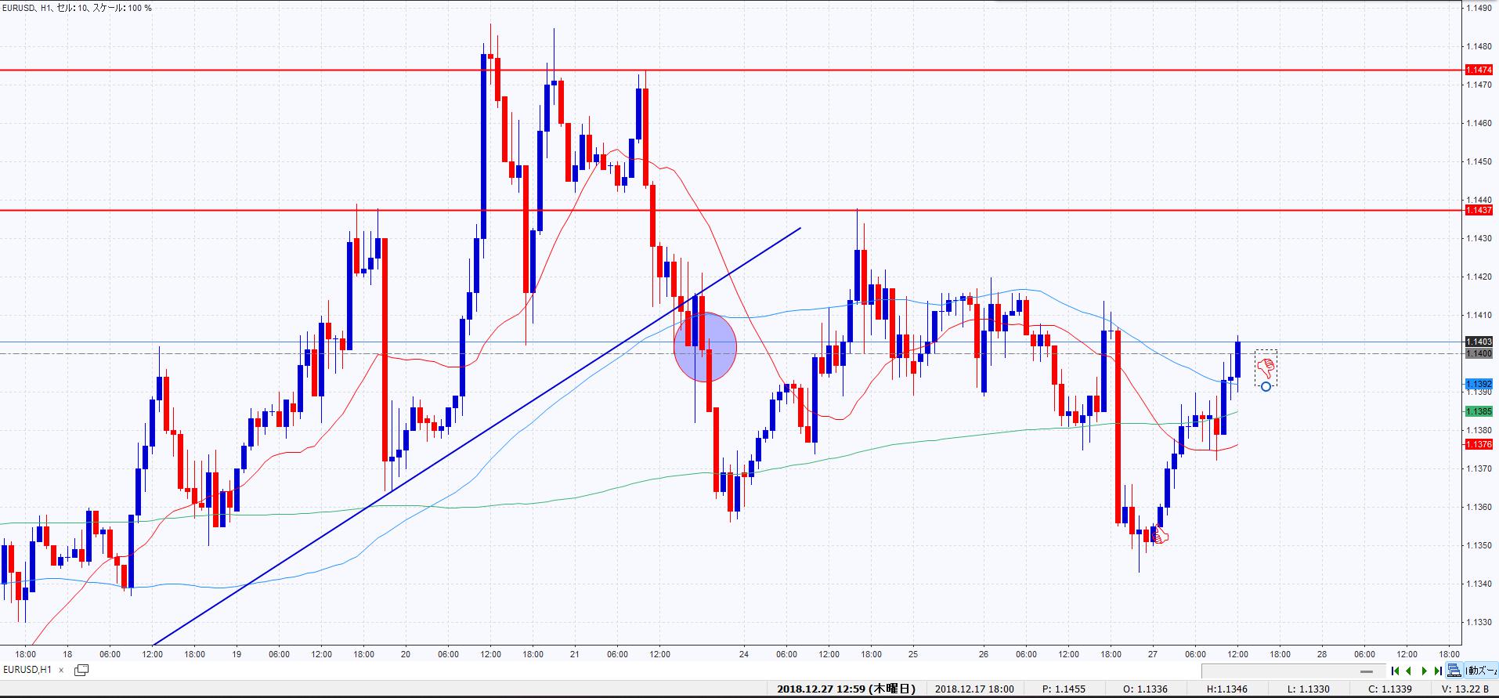Viewport: 1499px width, 698px height.
Task: Select the blue shaded ellipse on the chart
Action: (705, 347)
